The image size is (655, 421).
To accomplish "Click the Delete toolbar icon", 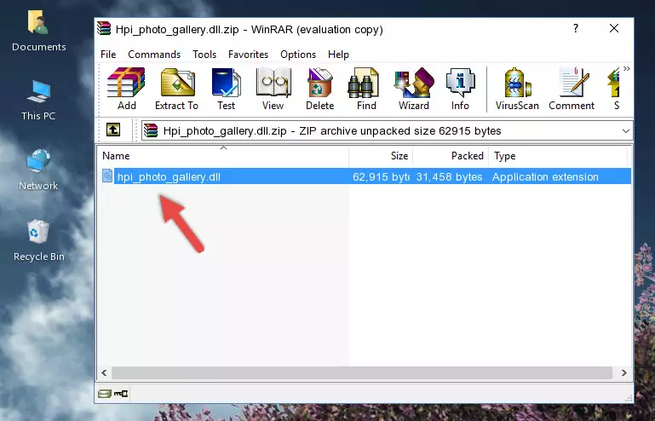I will 320,89.
